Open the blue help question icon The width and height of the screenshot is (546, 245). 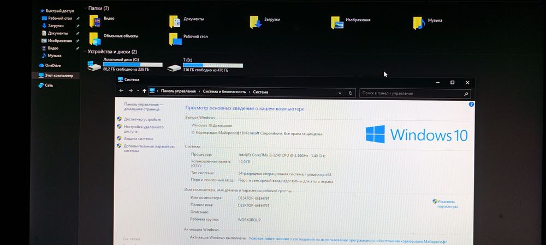pos(471,104)
